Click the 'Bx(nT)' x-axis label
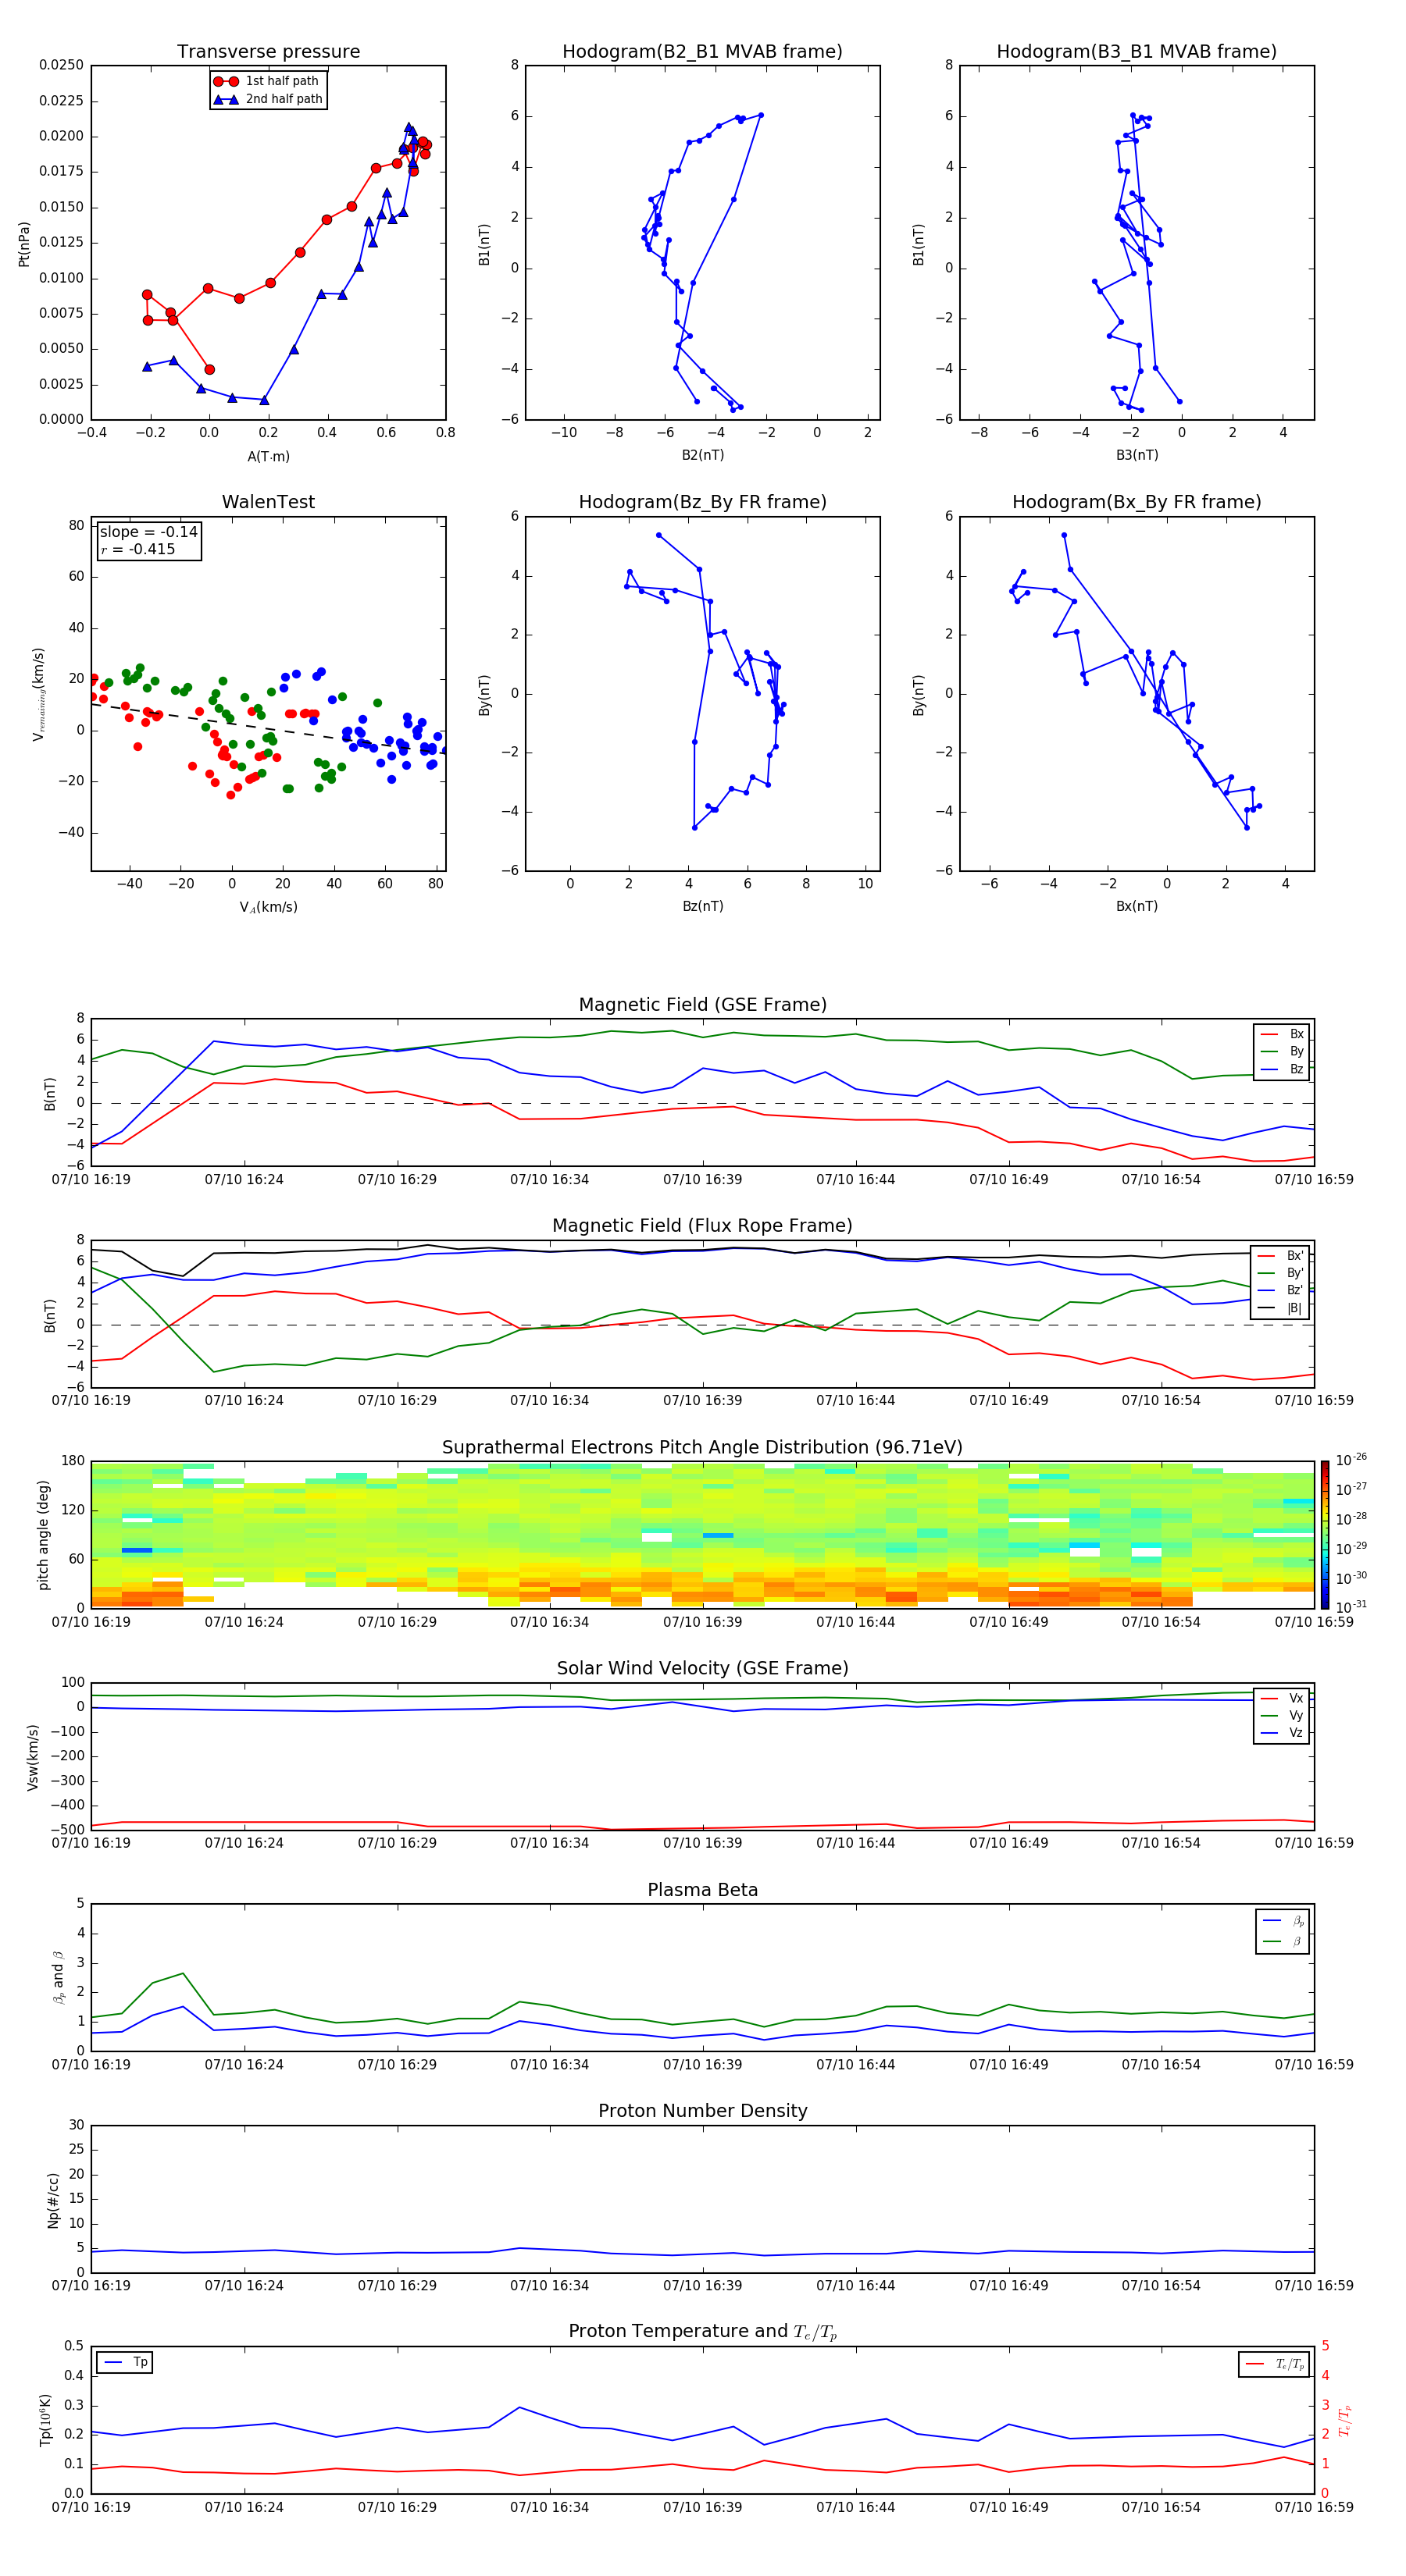 pos(1137,906)
